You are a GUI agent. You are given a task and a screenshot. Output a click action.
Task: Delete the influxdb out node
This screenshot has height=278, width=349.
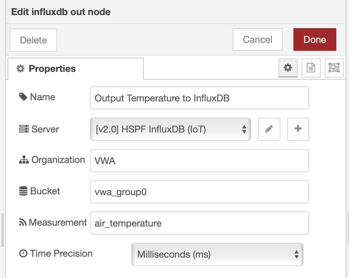pyautogui.click(x=33, y=40)
